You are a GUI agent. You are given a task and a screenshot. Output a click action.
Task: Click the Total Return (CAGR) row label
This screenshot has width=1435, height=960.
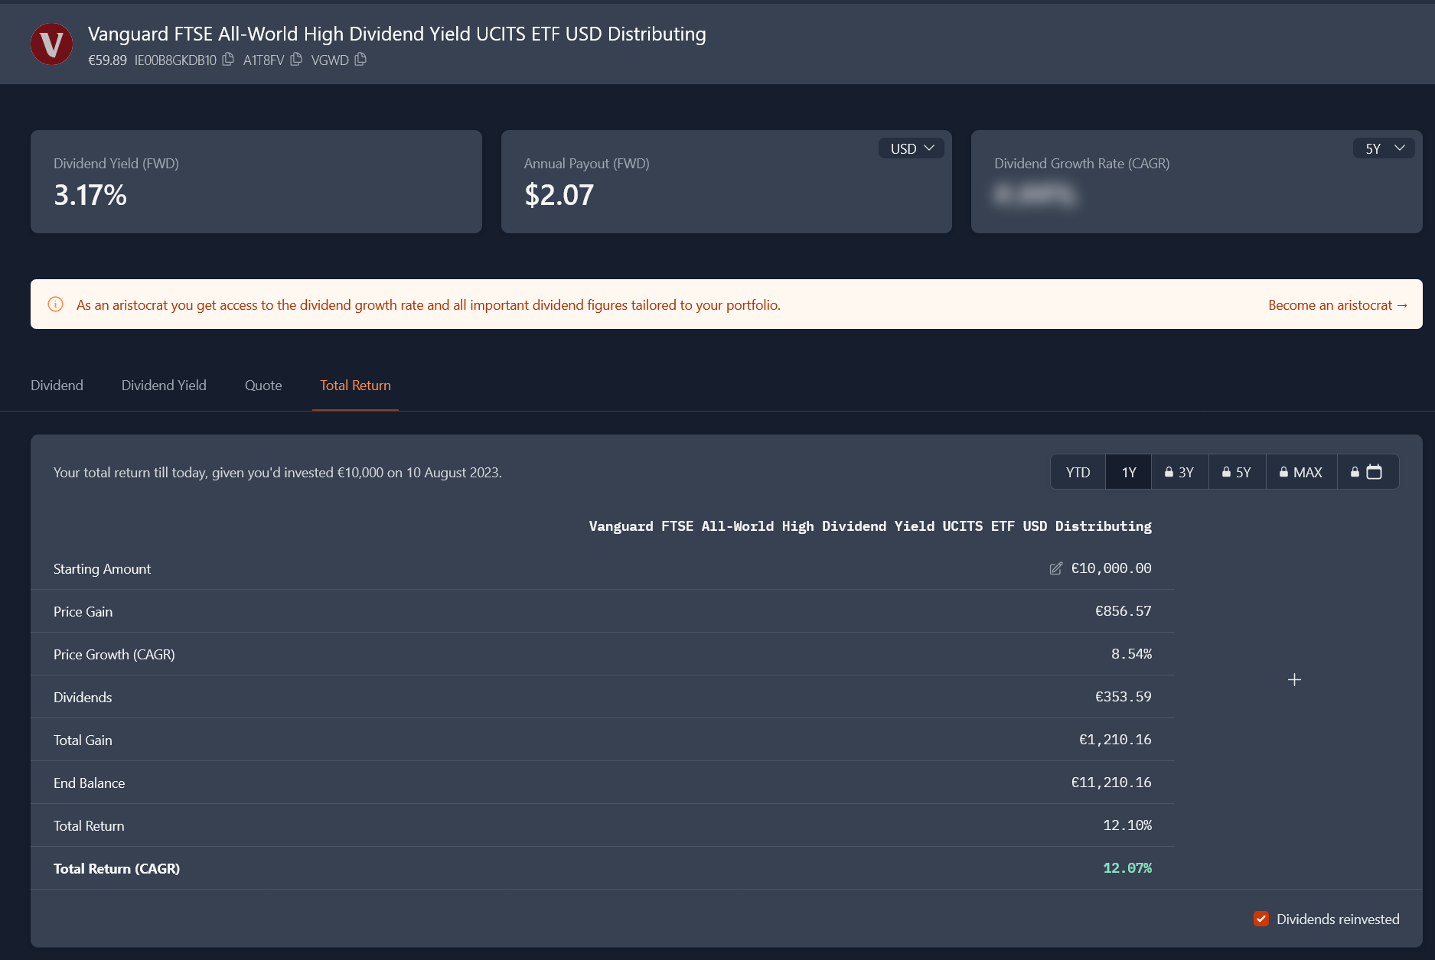pyautogui.click(x=116, y=868)
